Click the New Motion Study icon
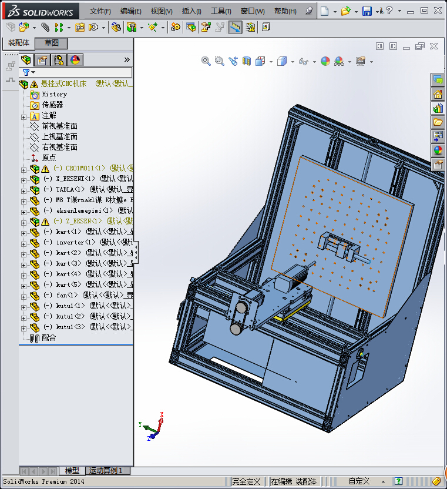The height and width of the screenshot is (489, 447). [175, 28]
